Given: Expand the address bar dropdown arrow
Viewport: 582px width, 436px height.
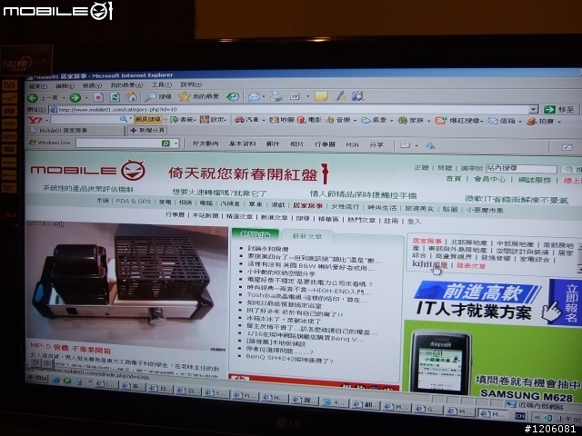Looking at the screenshot, I should (534, 109).
